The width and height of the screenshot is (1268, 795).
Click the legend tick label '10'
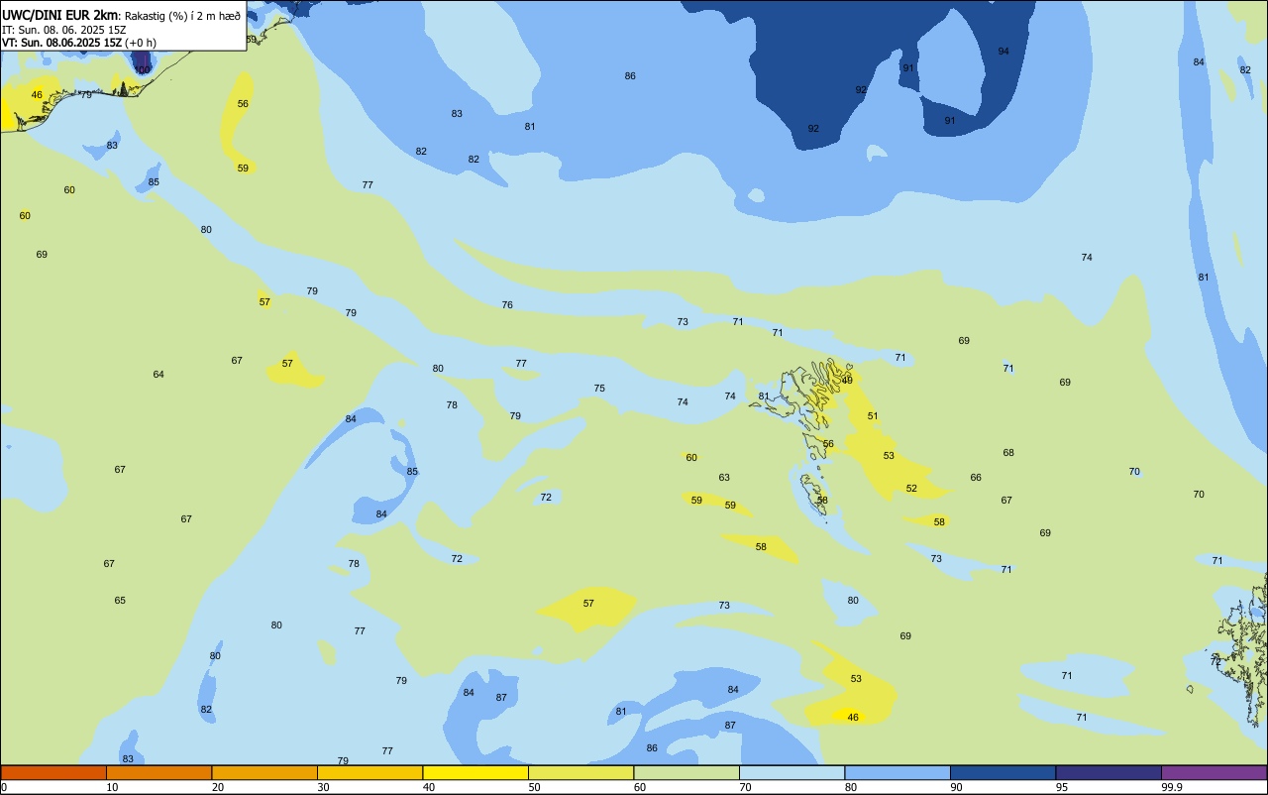(x=112, y=787)
